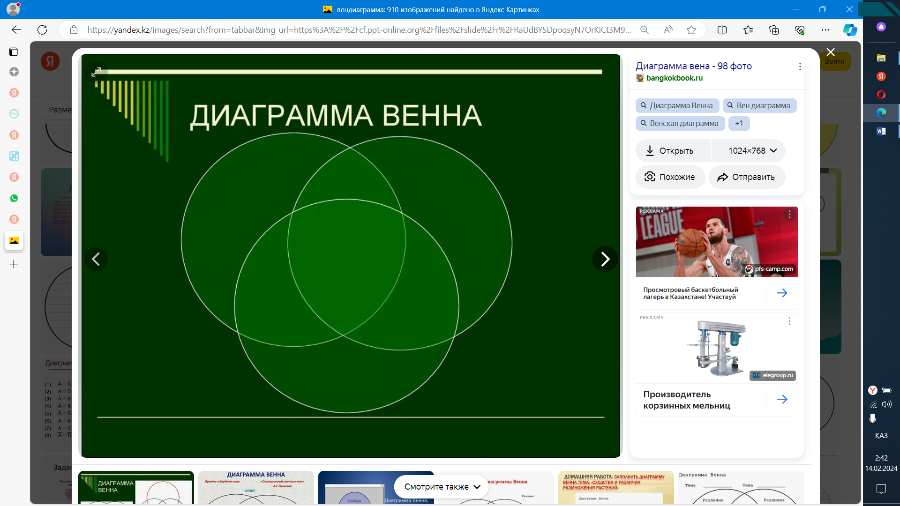Screen dimensions: 900x506
Task: Open the green ДИАГРАММА ВЕННА thumbnail
Action: [136, 487]
